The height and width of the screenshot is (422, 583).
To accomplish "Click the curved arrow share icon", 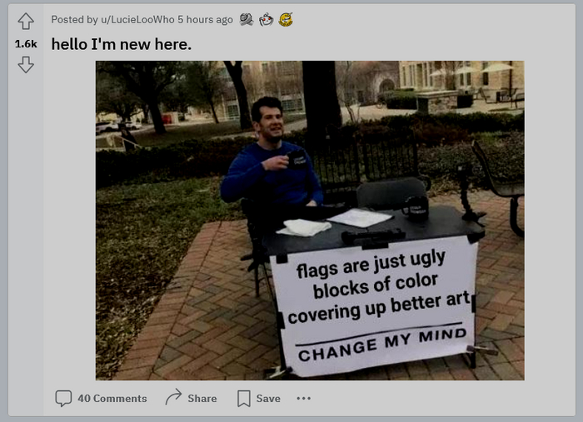I will click(173, 397).
